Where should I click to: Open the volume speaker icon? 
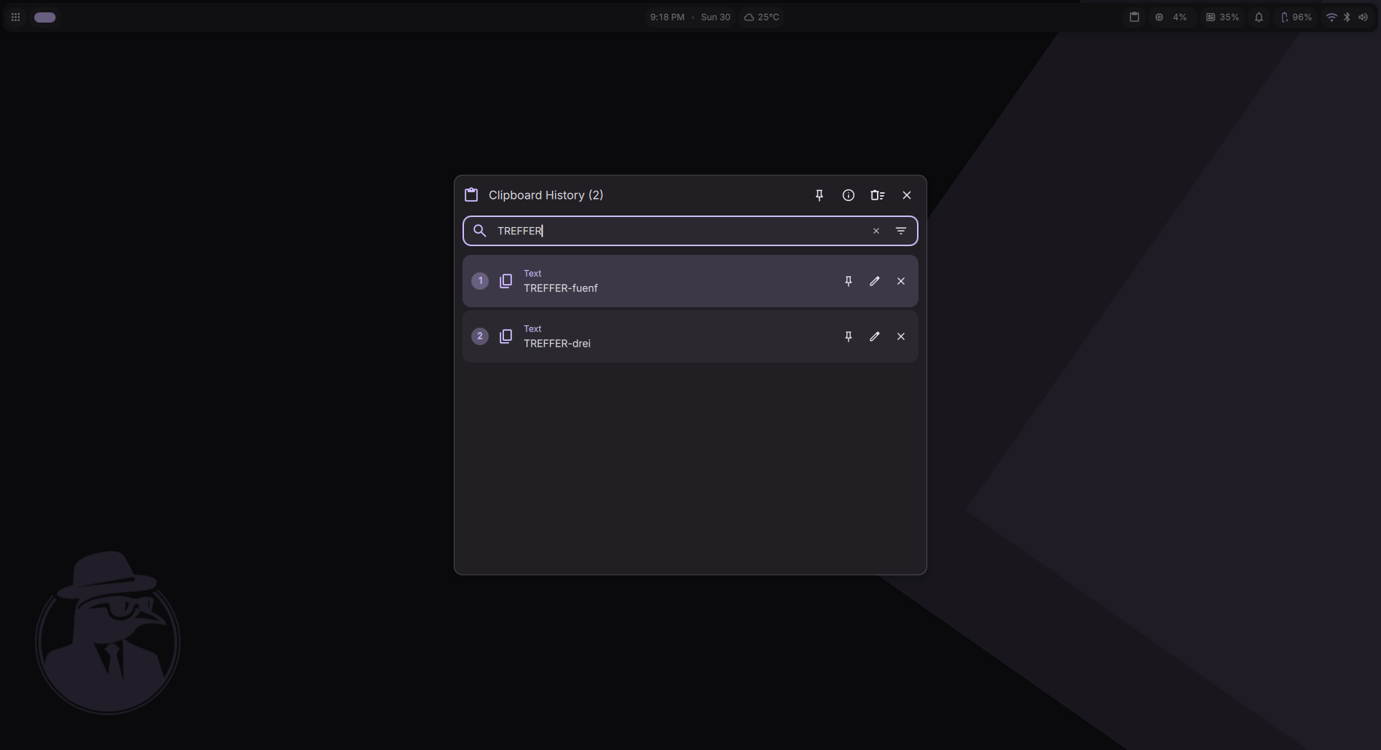[1363, 17]
